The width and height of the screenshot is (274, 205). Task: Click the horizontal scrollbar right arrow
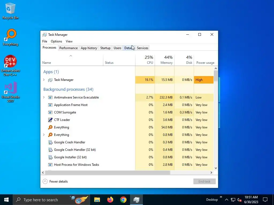(x=211, y=173)
